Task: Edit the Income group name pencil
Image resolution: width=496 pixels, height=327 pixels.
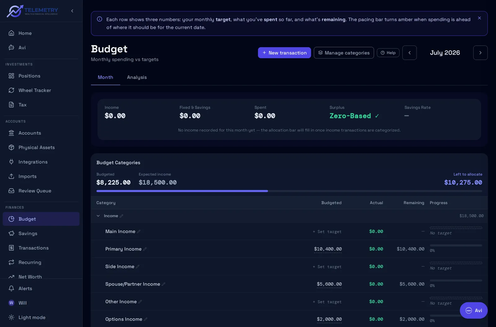Action: click(x=122, y=216)
